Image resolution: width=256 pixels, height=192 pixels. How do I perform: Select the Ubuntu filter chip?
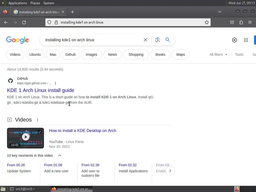click(35, 54)
